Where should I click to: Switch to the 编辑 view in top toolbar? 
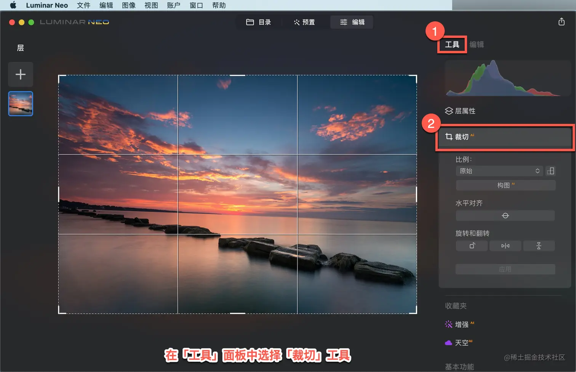point(352,22)
